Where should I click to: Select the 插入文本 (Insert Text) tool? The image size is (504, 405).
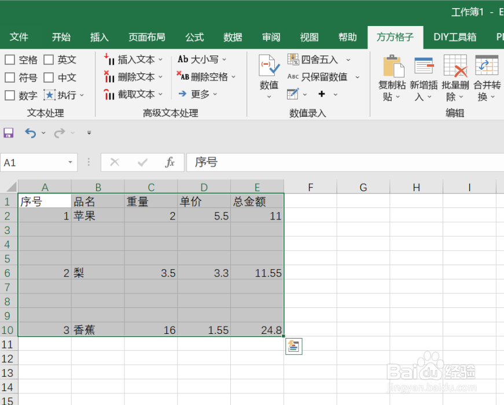point(133,59)
